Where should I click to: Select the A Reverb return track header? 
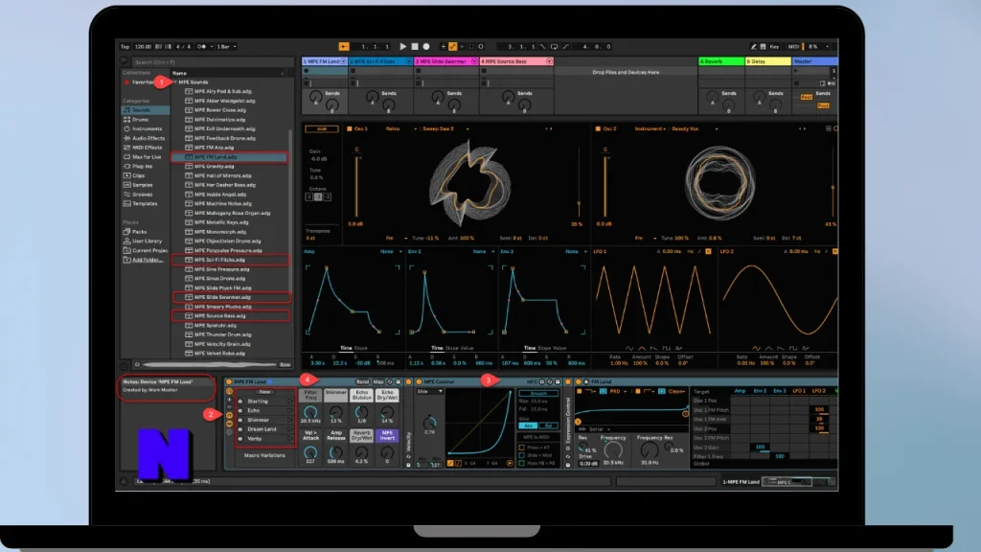[x=721, y=61]
